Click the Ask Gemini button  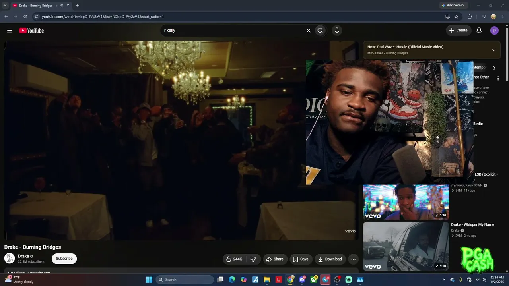453,6
